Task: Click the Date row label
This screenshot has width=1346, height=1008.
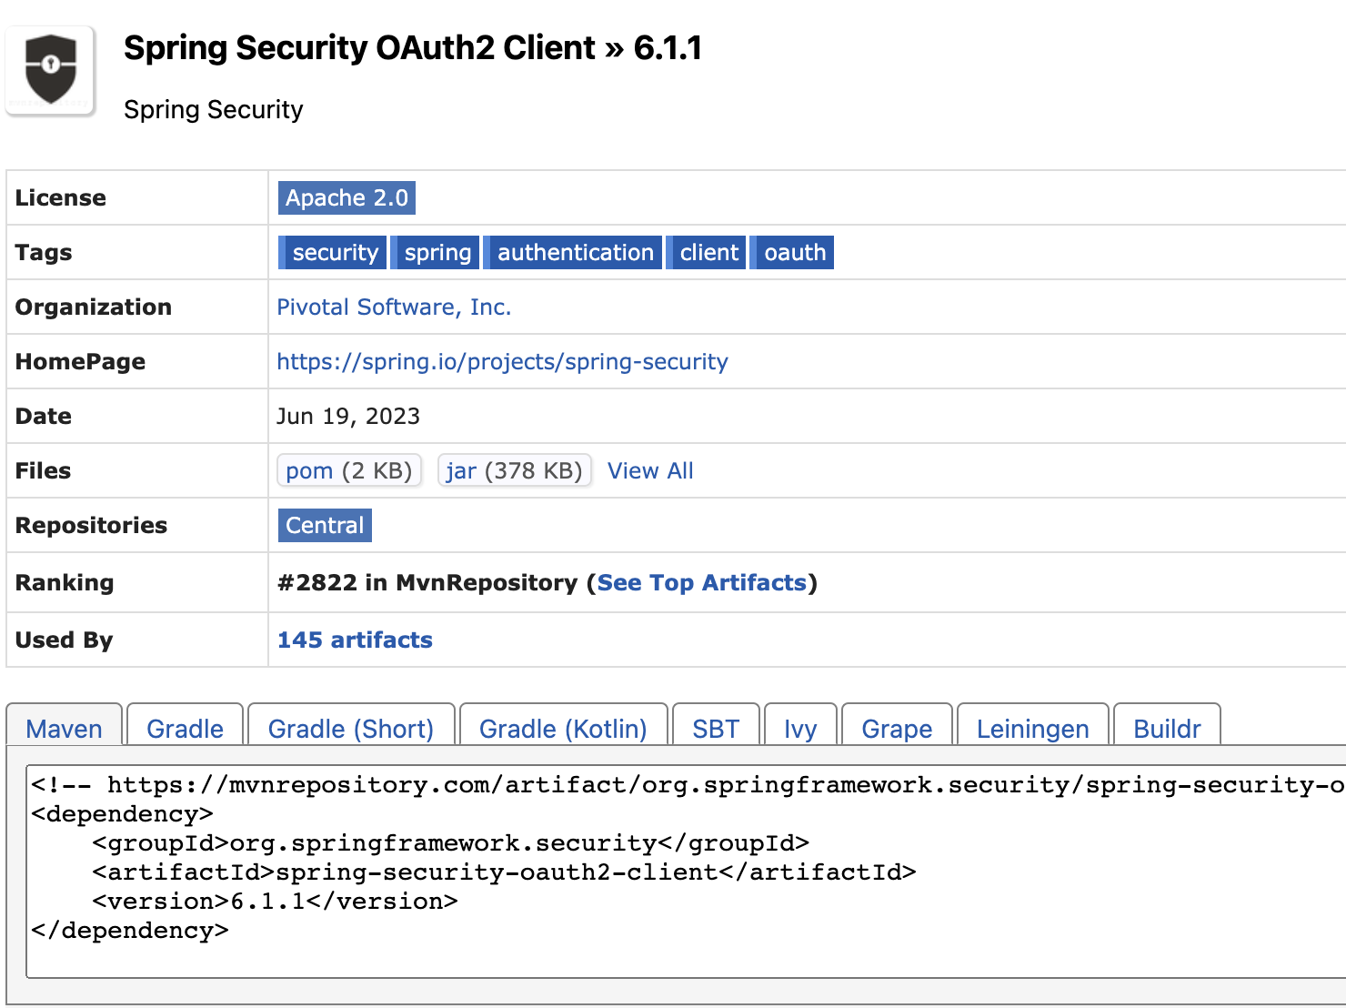Action: (x=44, y=416)
